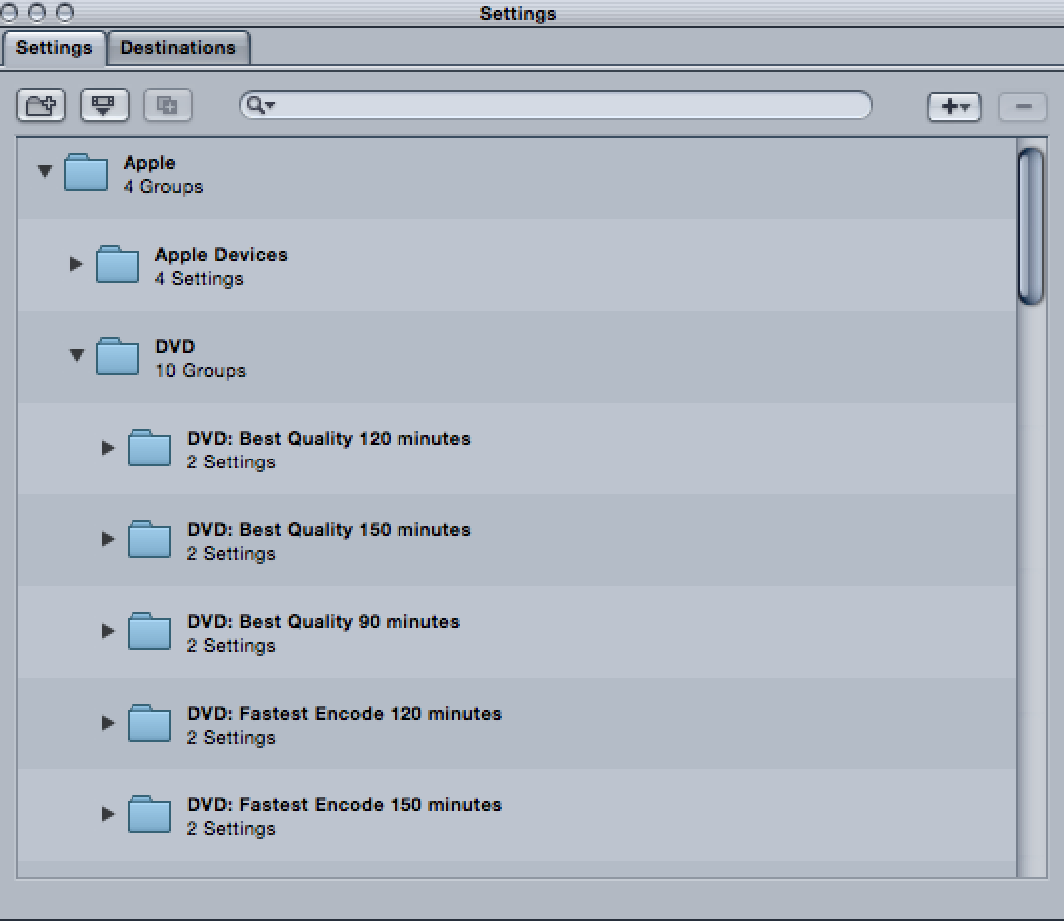The height and width of the screenshot is (921, 1064).
Task: Select DVD: Best Quality 120 minutes label
Action: coord(329,439)
